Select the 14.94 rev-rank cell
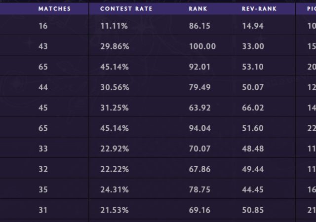Screen dimensions: 316x222 point(253,26)
